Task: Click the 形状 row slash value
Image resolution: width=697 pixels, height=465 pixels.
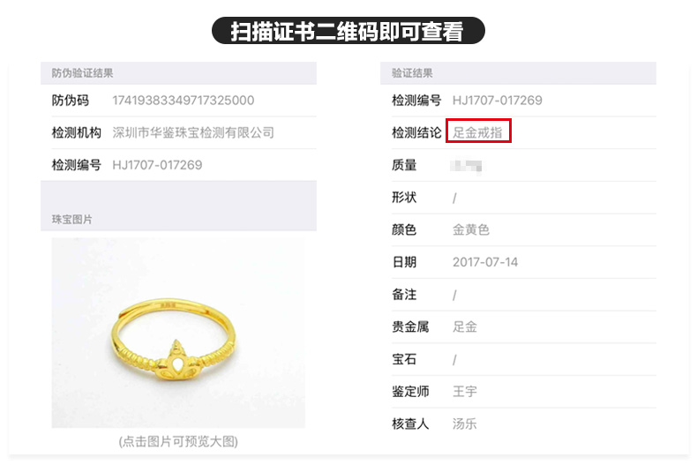Action: pyautogui.click(x=454, y=198)
